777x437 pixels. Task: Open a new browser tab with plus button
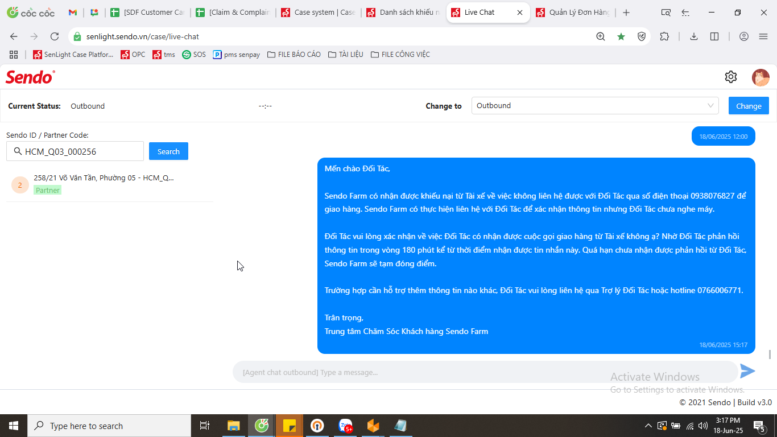point(626,13)
